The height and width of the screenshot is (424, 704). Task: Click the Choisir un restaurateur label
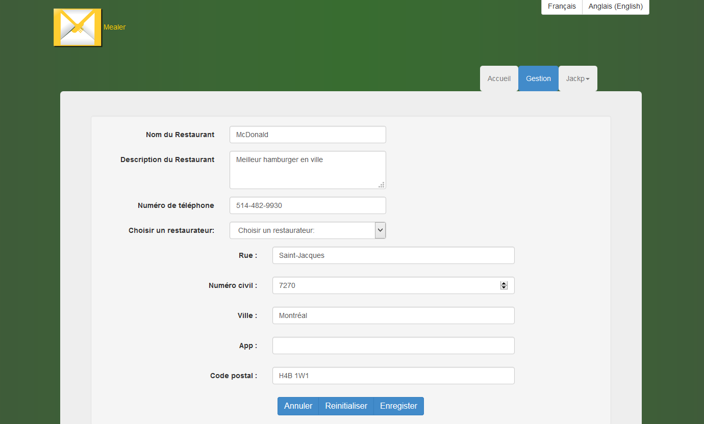171,230
